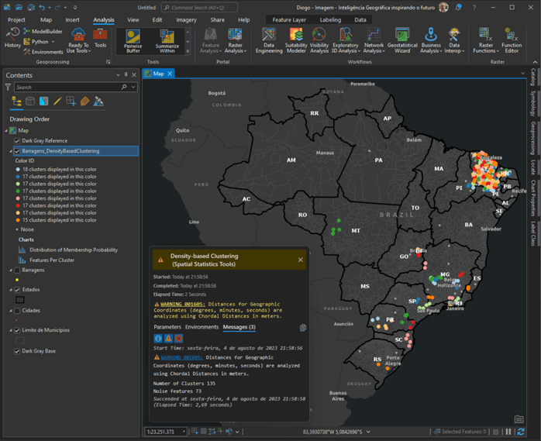
Task: Enable the Barragens layer checkbox
Action: (x=18, y=270)
